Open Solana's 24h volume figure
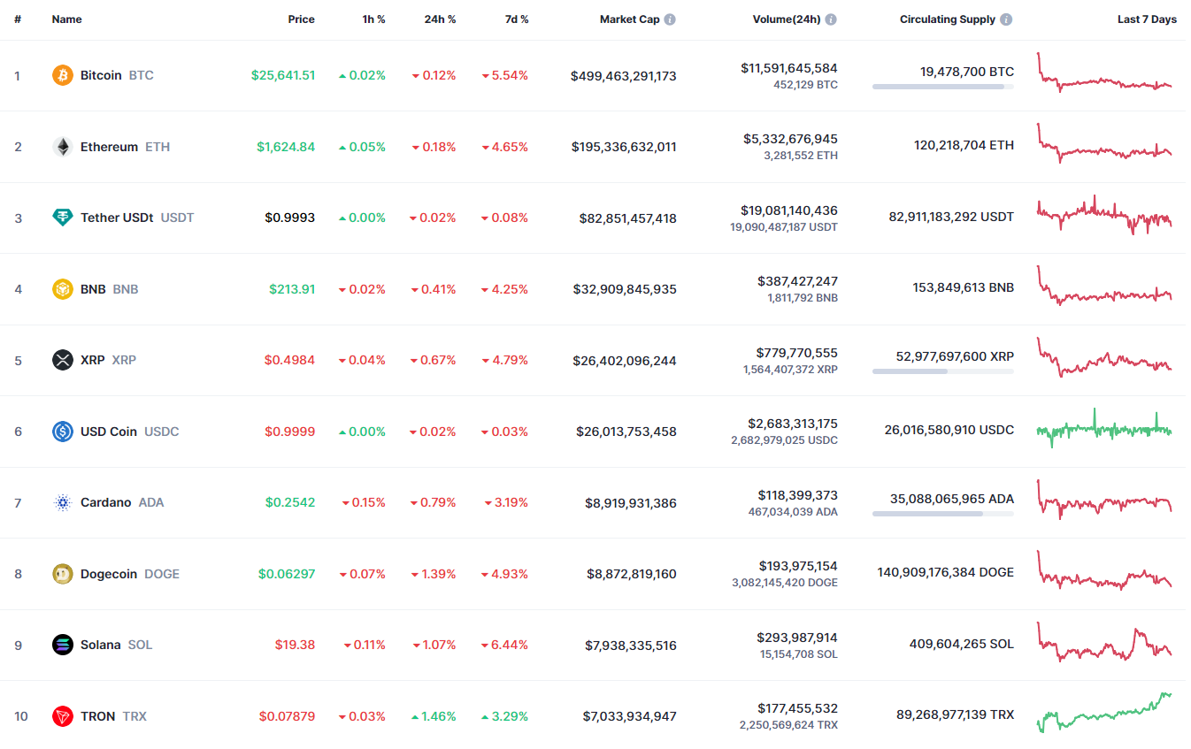This screenshot has width=1191, height=749. click(796, 638)
